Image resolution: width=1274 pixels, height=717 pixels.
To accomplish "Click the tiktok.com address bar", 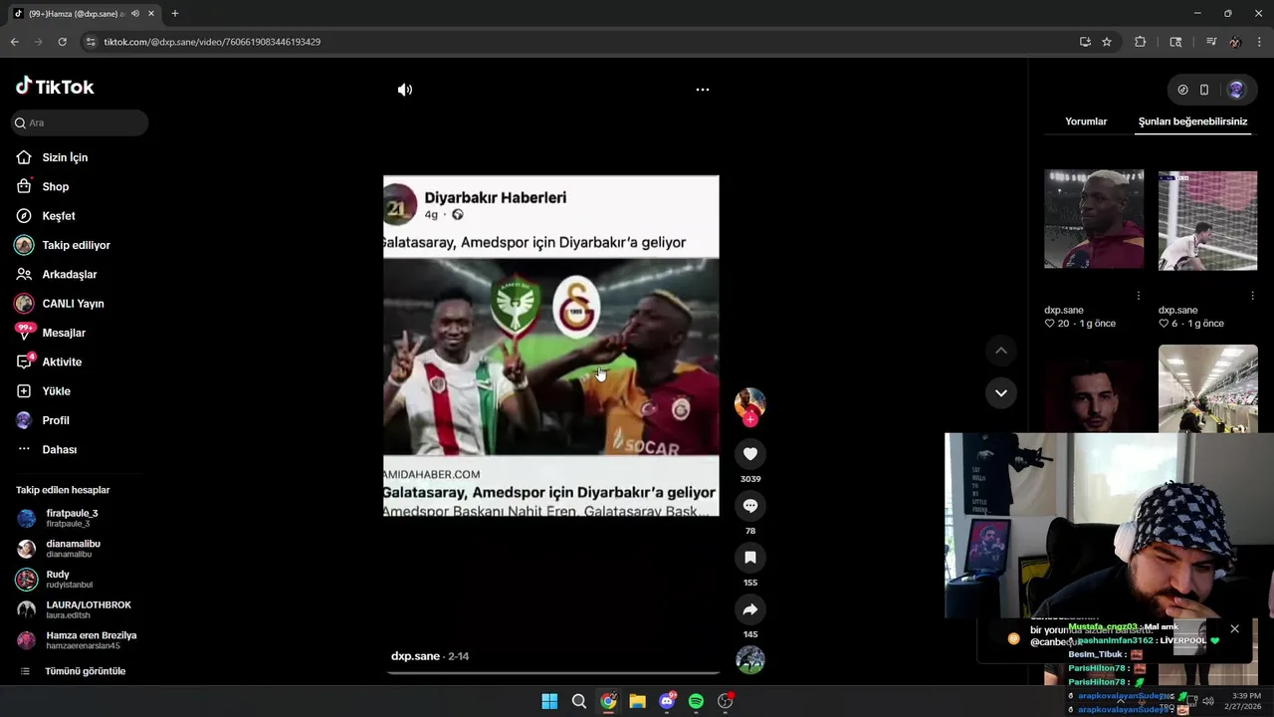I will tap(577, 42).
